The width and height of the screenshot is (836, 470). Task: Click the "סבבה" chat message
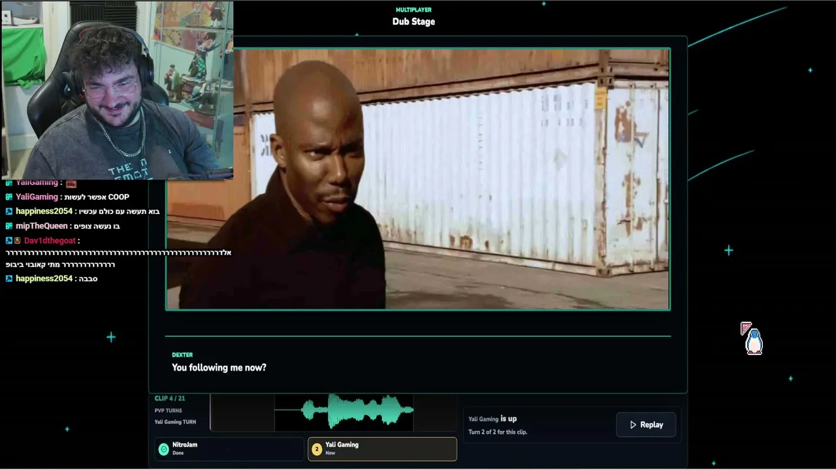click(88, 279)
